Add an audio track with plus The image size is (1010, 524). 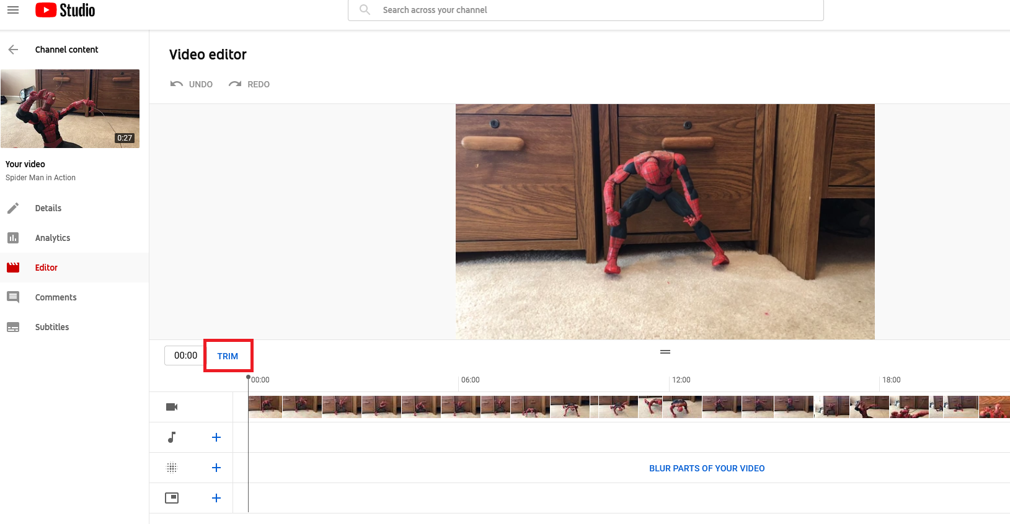[x=216, y=437]
